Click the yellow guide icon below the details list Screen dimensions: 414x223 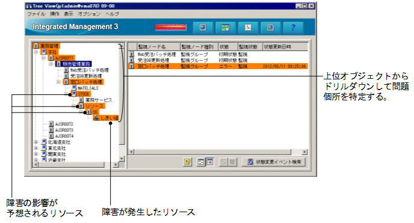(x=188, y=162)
